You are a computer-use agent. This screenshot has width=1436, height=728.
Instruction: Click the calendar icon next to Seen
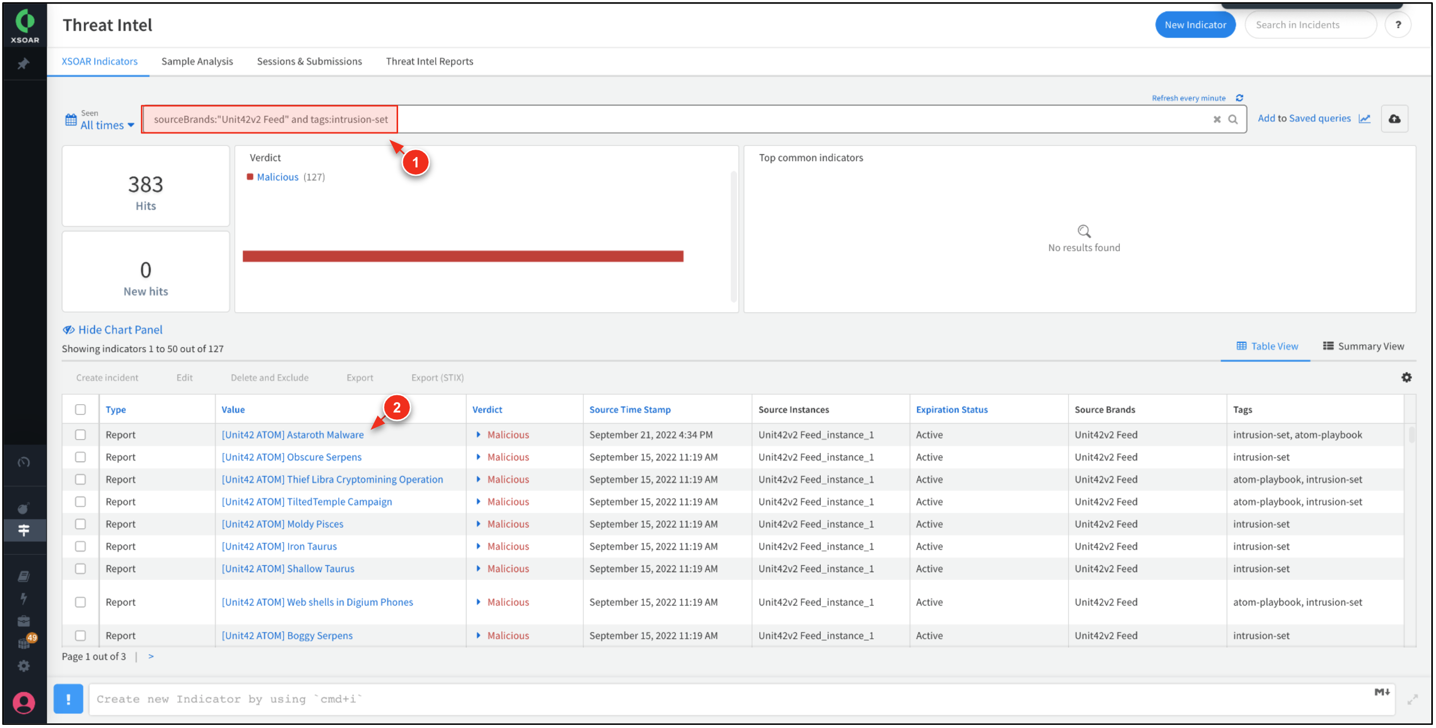71,120
